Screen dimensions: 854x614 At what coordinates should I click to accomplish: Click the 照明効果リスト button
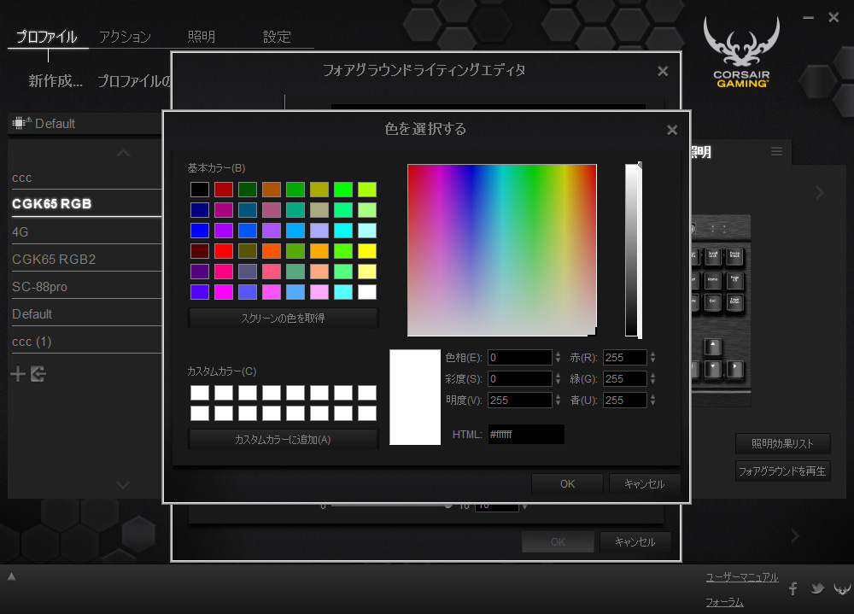coord(782,443)
